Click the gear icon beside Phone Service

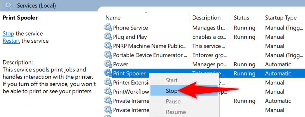click(108, 28)
